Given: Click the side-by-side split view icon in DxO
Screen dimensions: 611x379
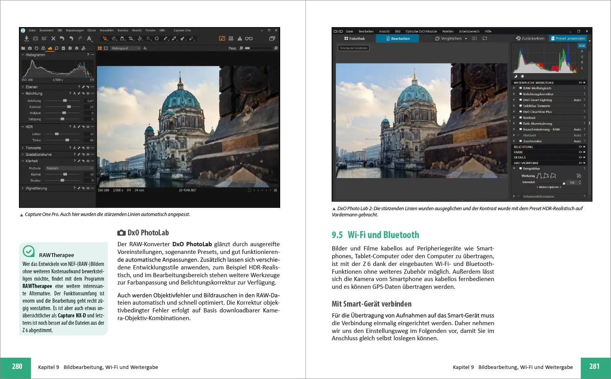Looking at the screenshot, I should (x=474, y=38).
